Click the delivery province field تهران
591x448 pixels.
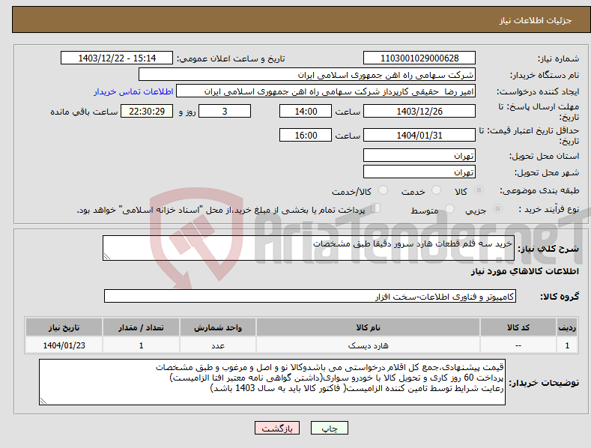[x=419, y=155]
